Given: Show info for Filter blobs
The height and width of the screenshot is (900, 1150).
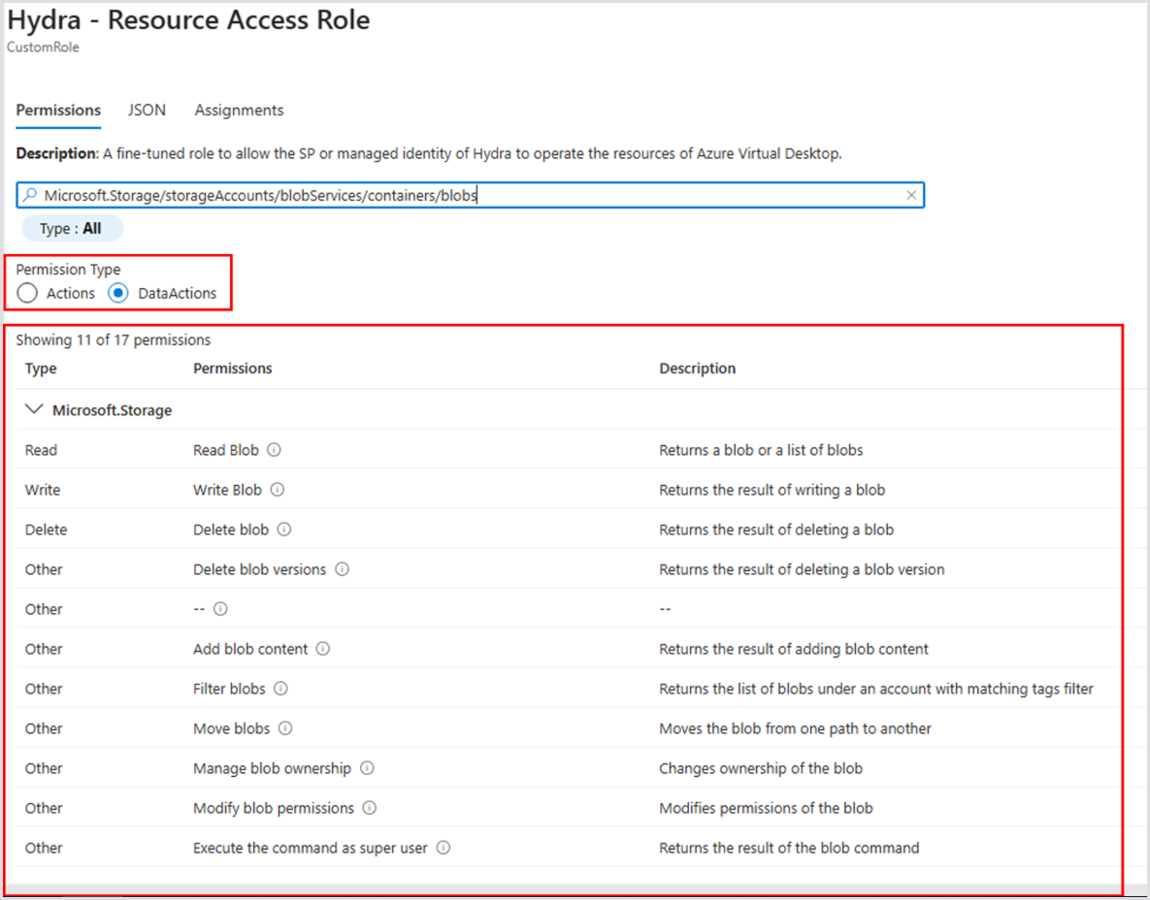Looking at the screenshot, I should click(280, 689).
